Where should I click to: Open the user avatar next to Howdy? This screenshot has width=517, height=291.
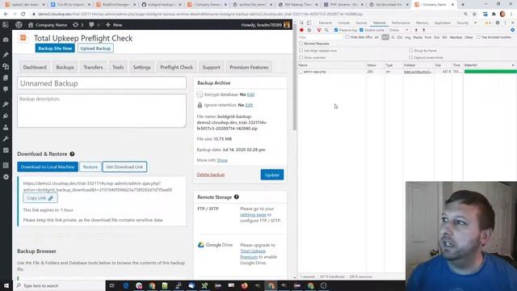click(x=287, y=25)
